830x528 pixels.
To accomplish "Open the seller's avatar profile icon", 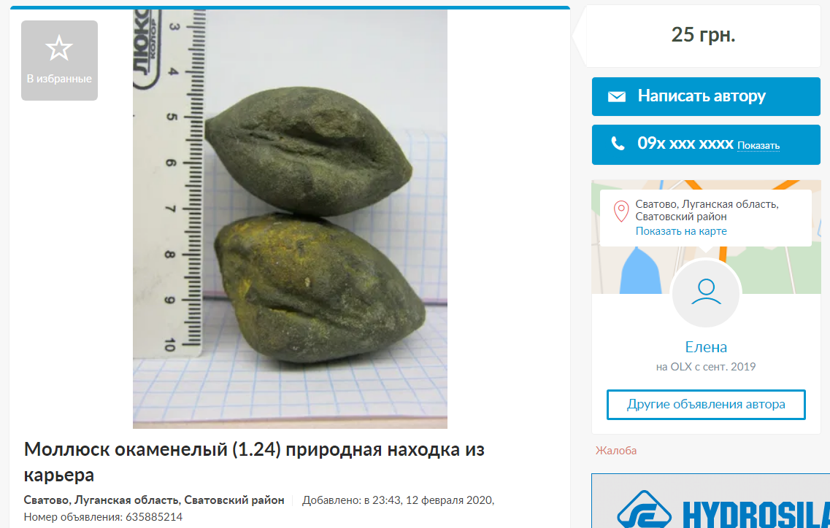I will (x=706, y=294).
